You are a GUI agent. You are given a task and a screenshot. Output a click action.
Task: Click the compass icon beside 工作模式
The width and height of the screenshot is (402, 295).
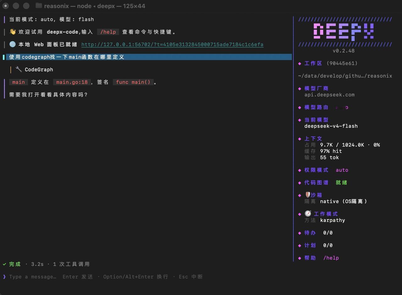click(308, 214)
